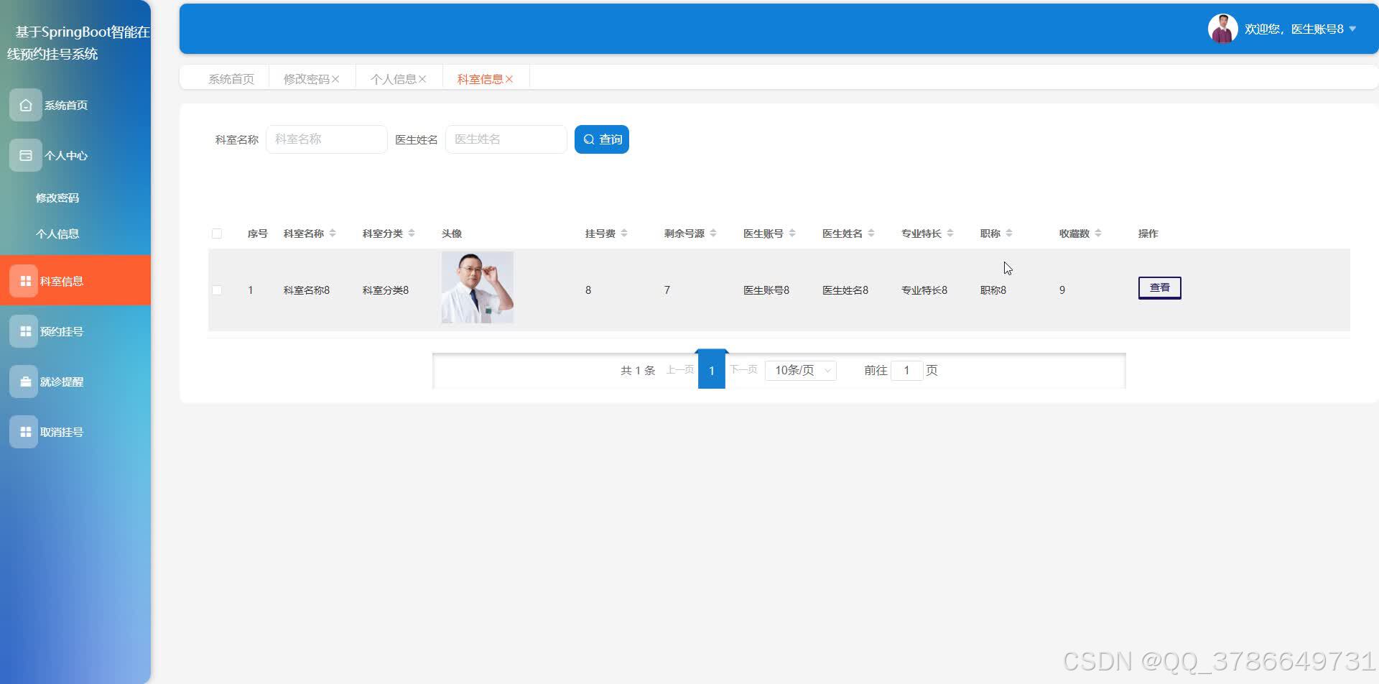Open 预约挂号 in the sidebar
Screen dimensions: 1379x684
coord(75,331)
